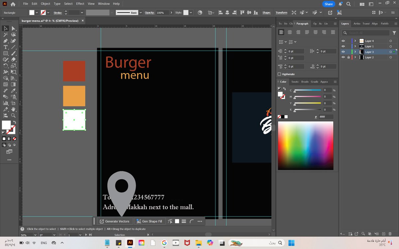Open Edit Toolbar three-dots button
Viewport: 399px width, 249px height.
point(9,160)
